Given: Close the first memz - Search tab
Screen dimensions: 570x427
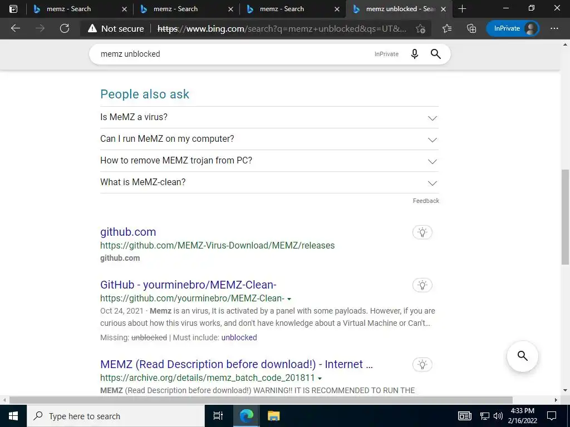Looking at the screenshot, I should tap(124, 9).
